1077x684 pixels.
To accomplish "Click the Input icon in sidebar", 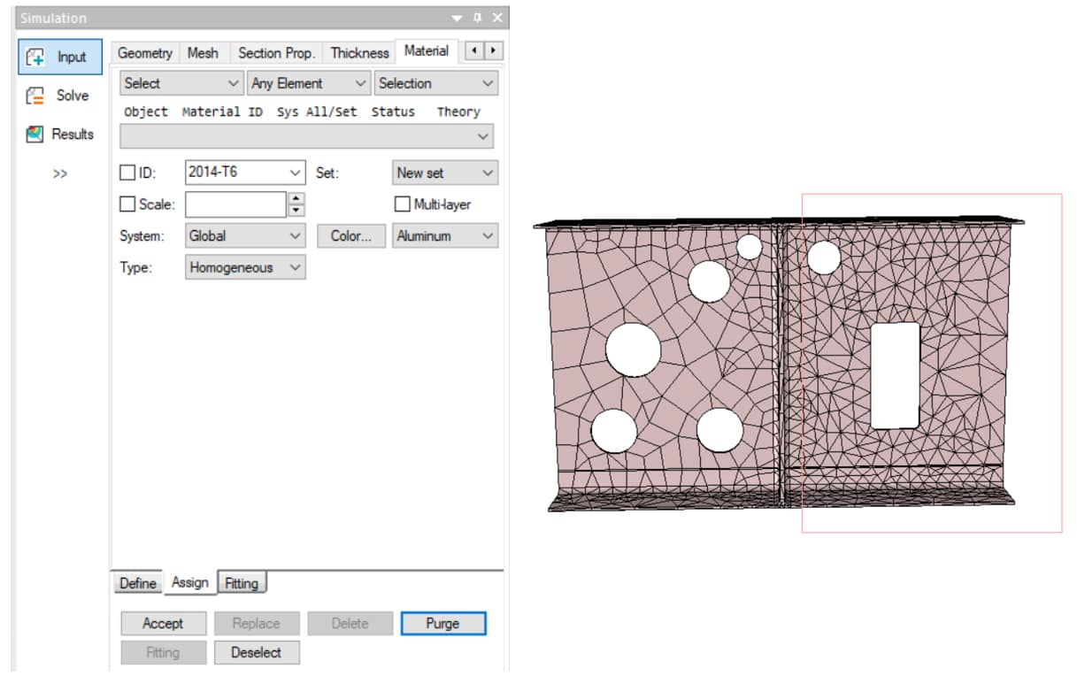I will click(36, 57).
